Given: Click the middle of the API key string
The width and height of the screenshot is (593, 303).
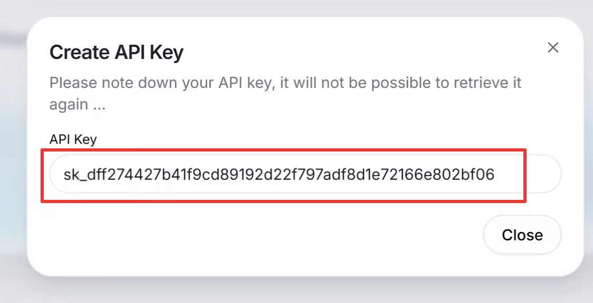Looking at the screenshot, I should 279,174.
